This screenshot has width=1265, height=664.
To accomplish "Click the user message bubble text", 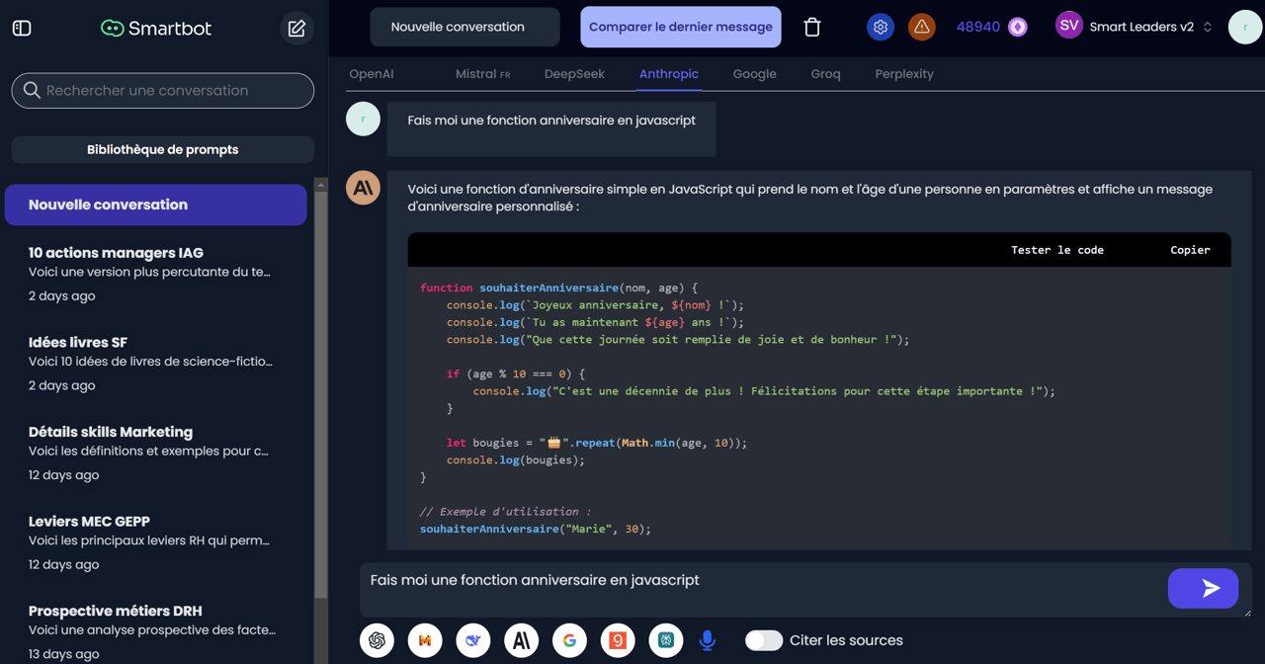I will click(x=551, y=121).
